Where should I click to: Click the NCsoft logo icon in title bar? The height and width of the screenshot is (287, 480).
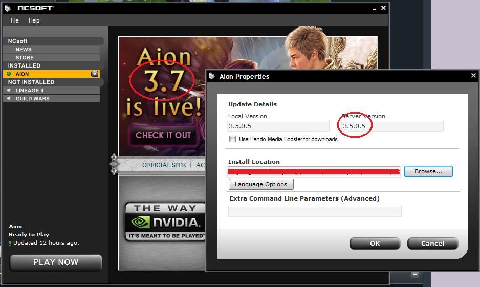[8, 8]
